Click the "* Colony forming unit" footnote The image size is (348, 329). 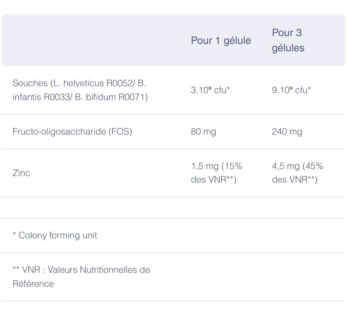coord(55,235)
